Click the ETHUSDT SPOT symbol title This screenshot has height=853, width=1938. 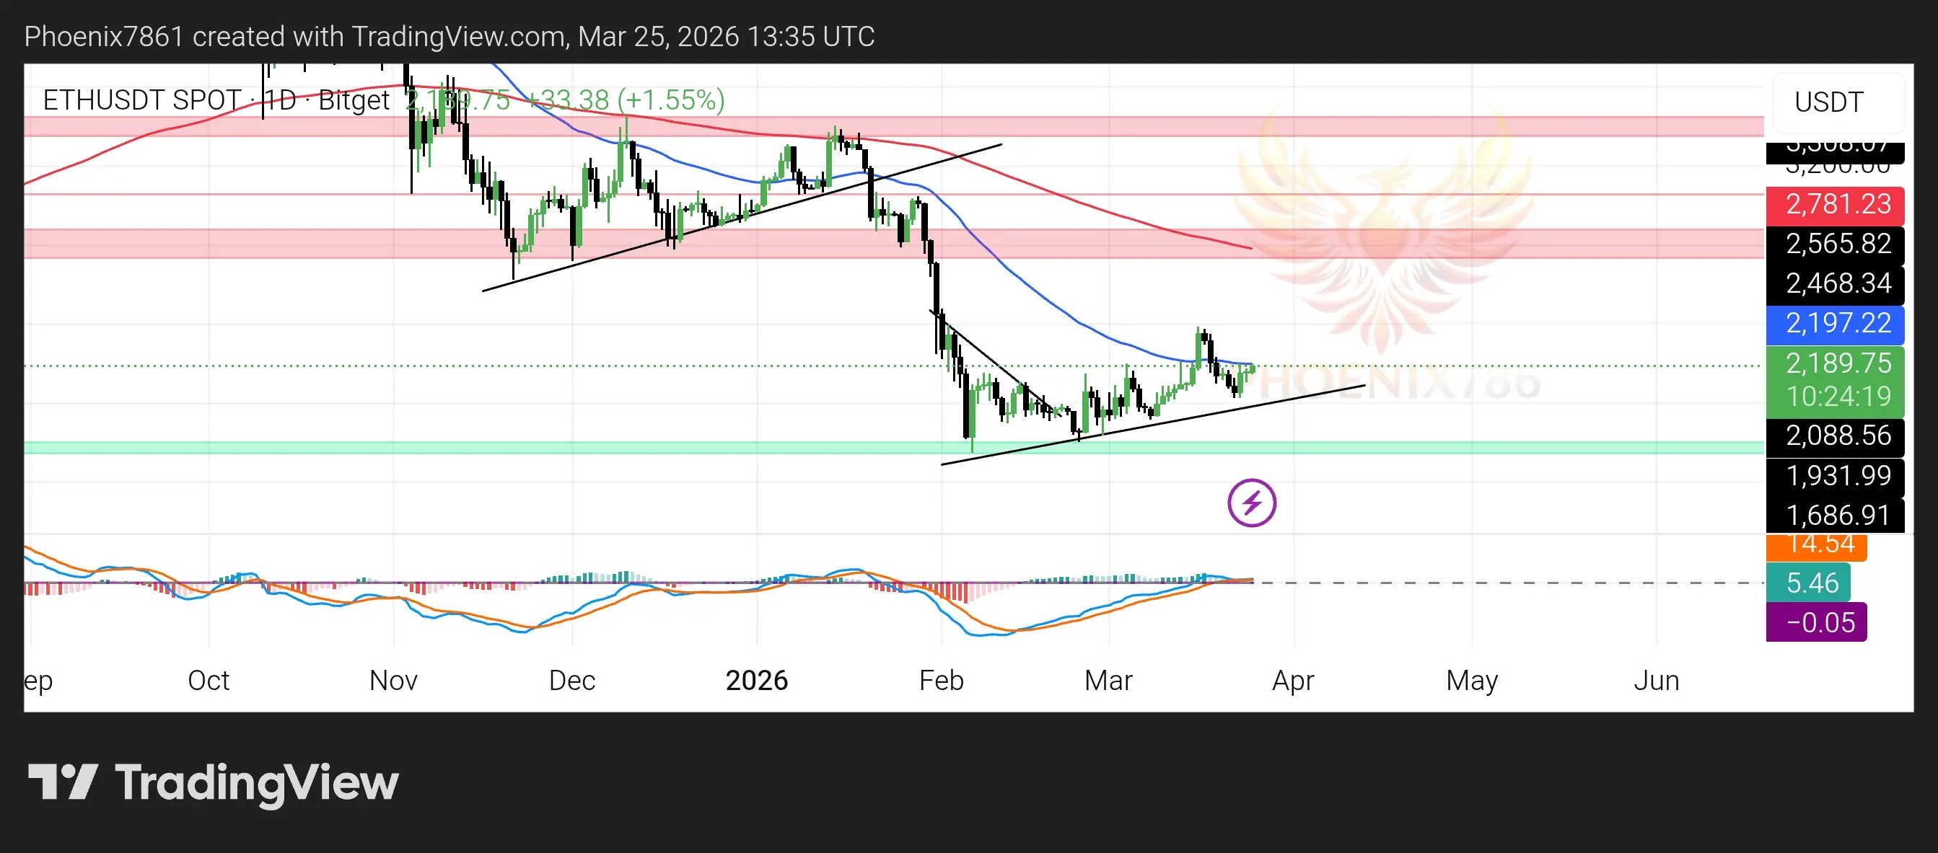141,100
